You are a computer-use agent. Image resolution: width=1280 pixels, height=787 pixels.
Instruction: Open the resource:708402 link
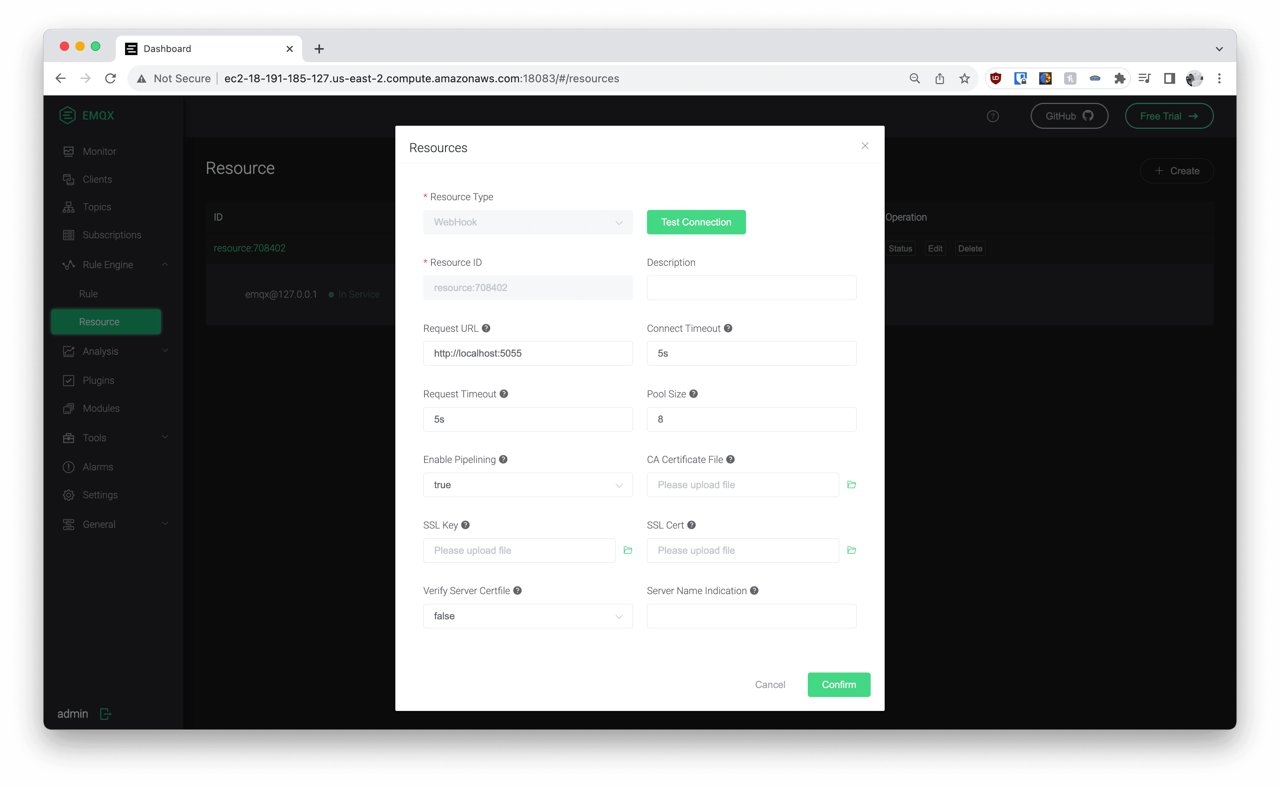[x=249, y=248]
